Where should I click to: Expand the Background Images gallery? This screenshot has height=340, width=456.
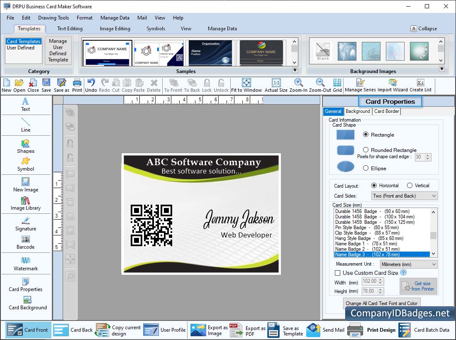(x=442, y=69)
